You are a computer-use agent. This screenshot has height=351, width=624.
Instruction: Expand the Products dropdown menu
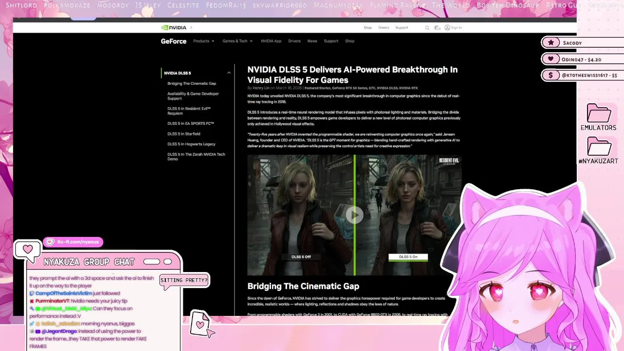click(204, 41)
